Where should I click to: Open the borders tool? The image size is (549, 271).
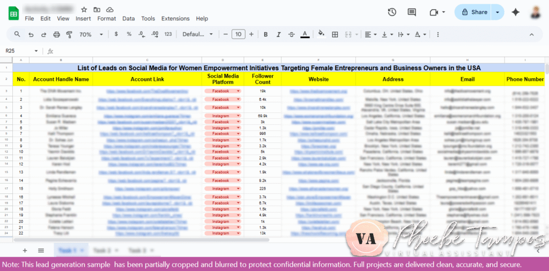coord(335,34)
